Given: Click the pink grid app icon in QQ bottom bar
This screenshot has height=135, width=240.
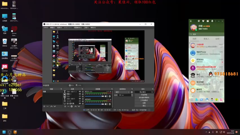Looking at the screenshot, I should click(x=221, y=100).
